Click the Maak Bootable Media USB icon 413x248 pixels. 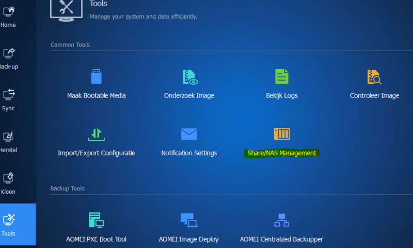point(97,77)
